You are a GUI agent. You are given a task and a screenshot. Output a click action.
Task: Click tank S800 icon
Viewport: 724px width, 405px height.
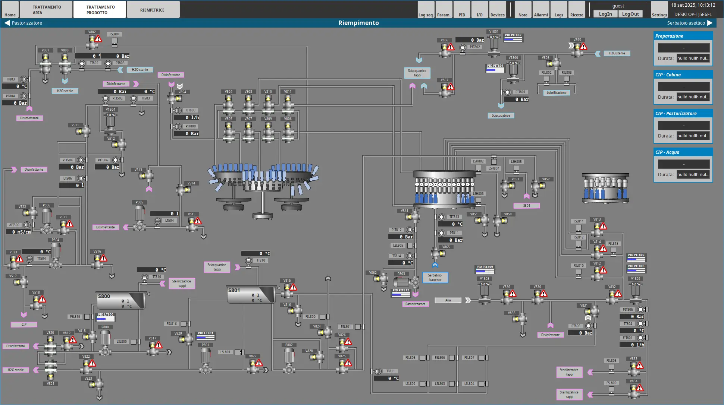click(120, 301)
